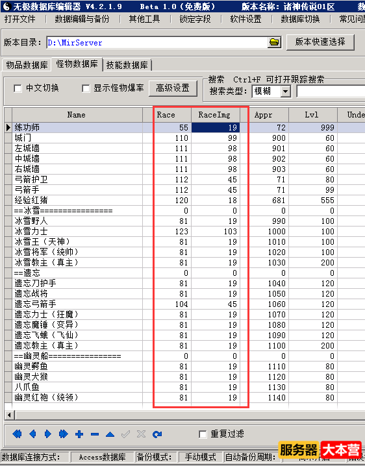Click the post edit checkmark icon
Screen dimensions: 365x466
(125, 434)
